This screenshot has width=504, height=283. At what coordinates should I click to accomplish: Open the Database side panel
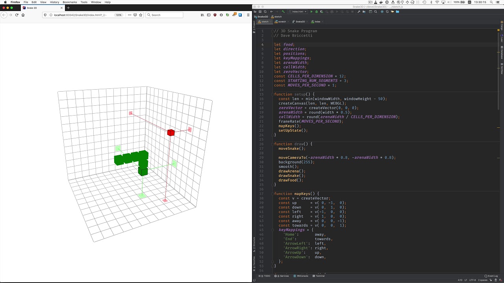(x=502, y=53)
